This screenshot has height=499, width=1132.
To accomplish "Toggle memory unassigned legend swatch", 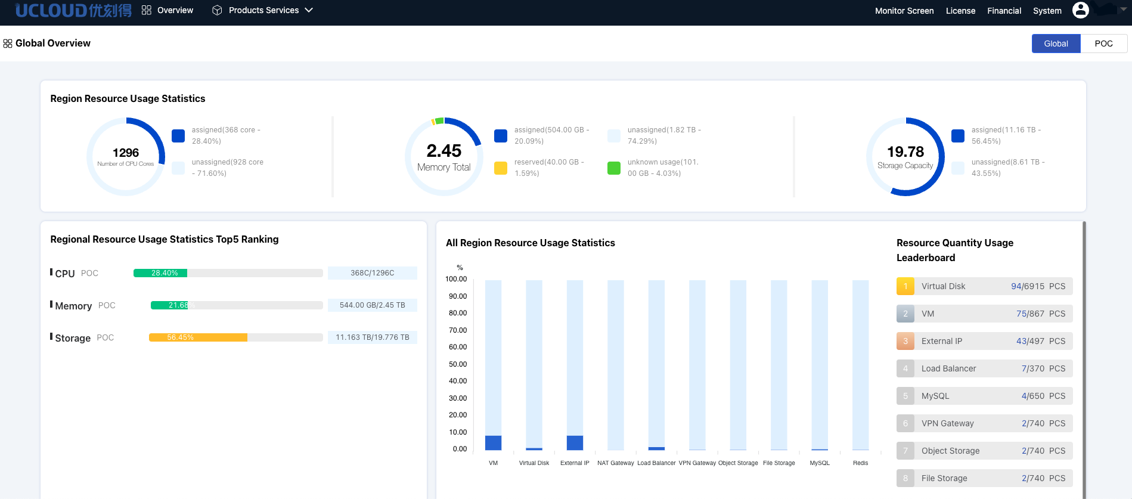I will [614, 136].
